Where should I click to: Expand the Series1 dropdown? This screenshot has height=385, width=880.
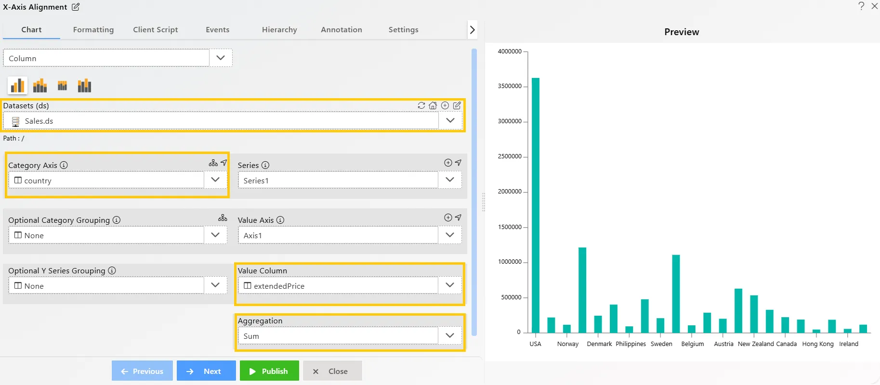(x=450, y=180)
